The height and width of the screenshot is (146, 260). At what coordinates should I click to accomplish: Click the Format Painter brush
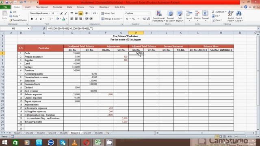tap(11, 20)
